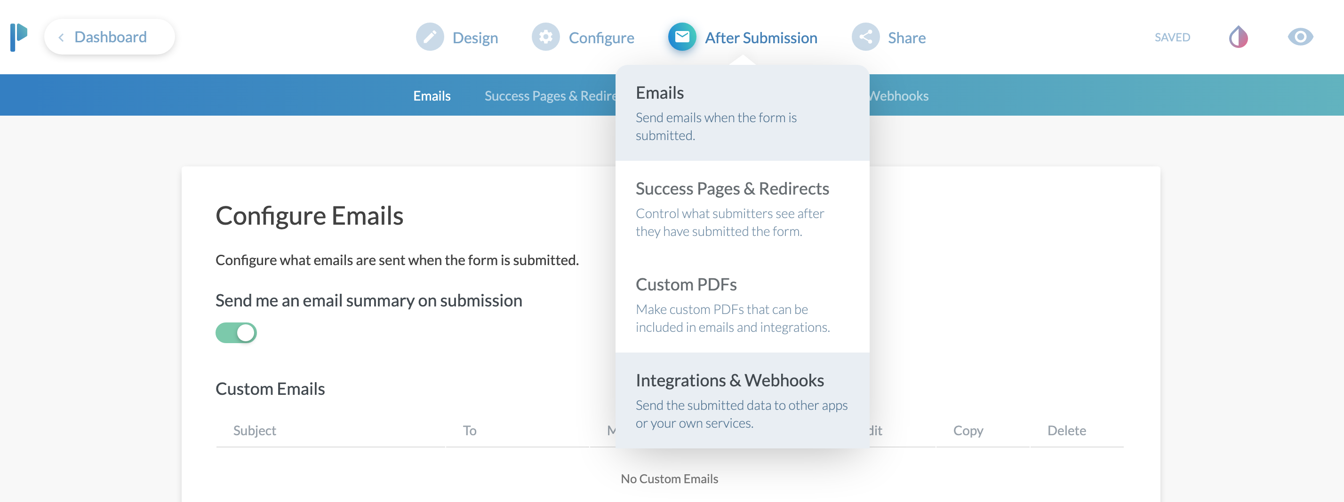Choose Success Pages & Redirects menu item
Image resolution: width=1344 pixels, height=502 pixels.
tap(742, 209)
